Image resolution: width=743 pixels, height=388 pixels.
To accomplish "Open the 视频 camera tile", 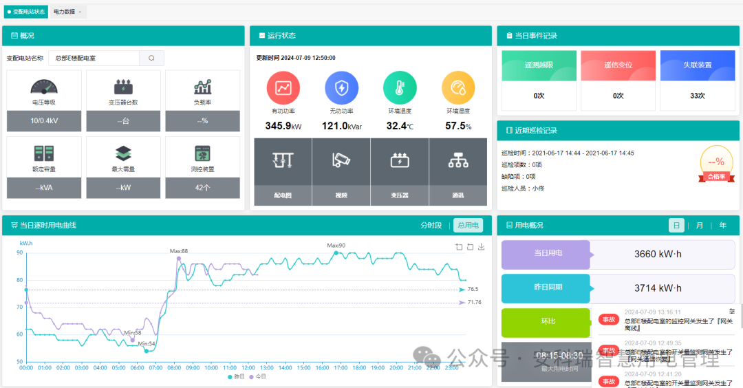I will click(341, 172).
